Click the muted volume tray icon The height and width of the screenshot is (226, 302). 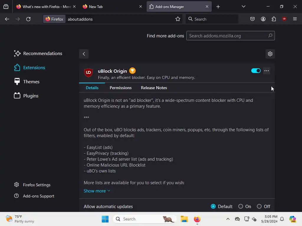254,219
